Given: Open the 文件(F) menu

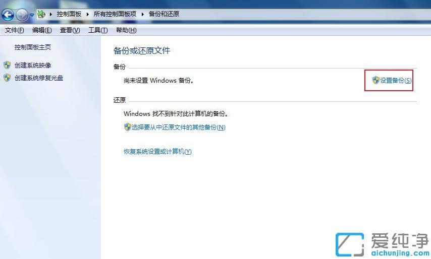Looking at the screenshot, I should 14,30.
